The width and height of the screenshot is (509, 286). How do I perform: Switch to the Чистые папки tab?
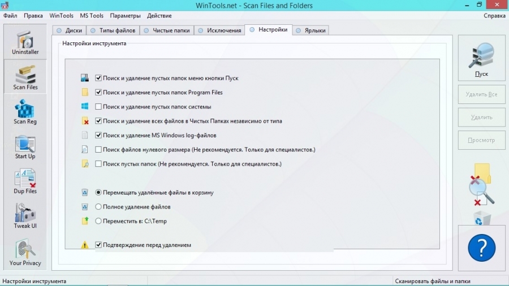(x=167, y=30)
